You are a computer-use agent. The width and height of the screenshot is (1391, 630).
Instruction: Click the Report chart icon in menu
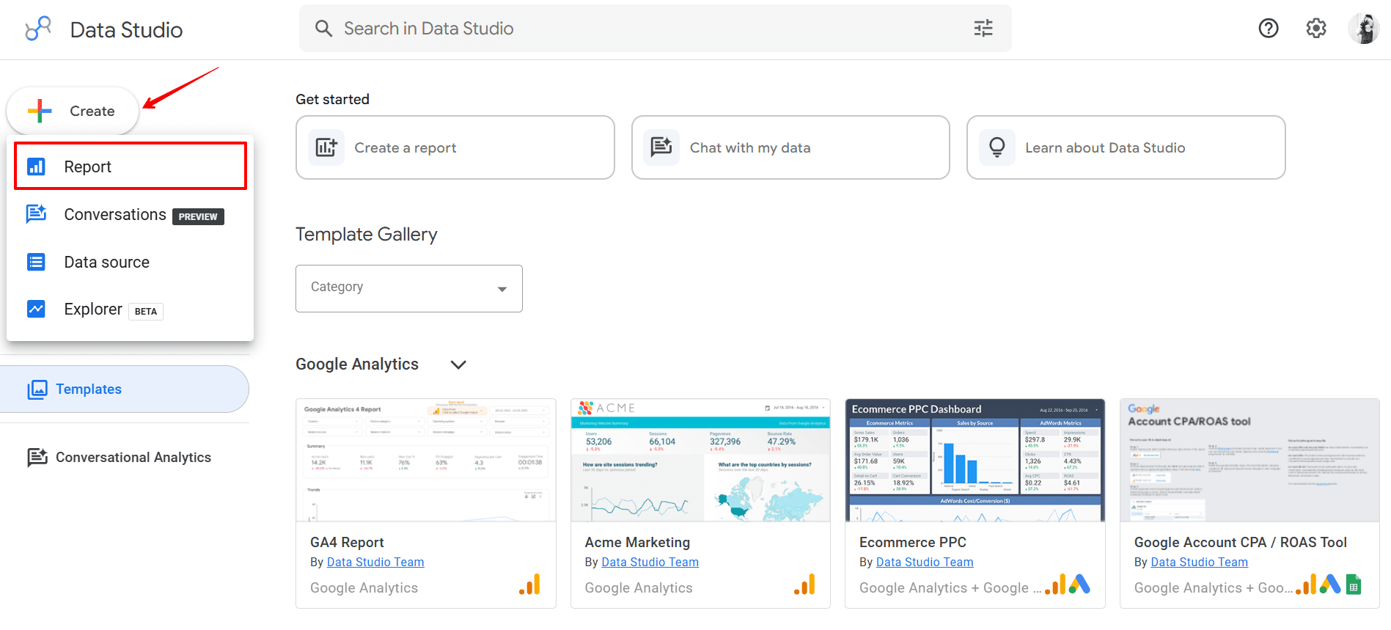[36, 166]
